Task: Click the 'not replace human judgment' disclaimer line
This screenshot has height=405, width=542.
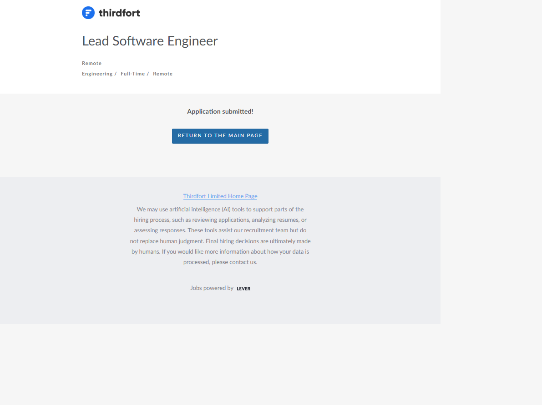Action: coord(220,241)
